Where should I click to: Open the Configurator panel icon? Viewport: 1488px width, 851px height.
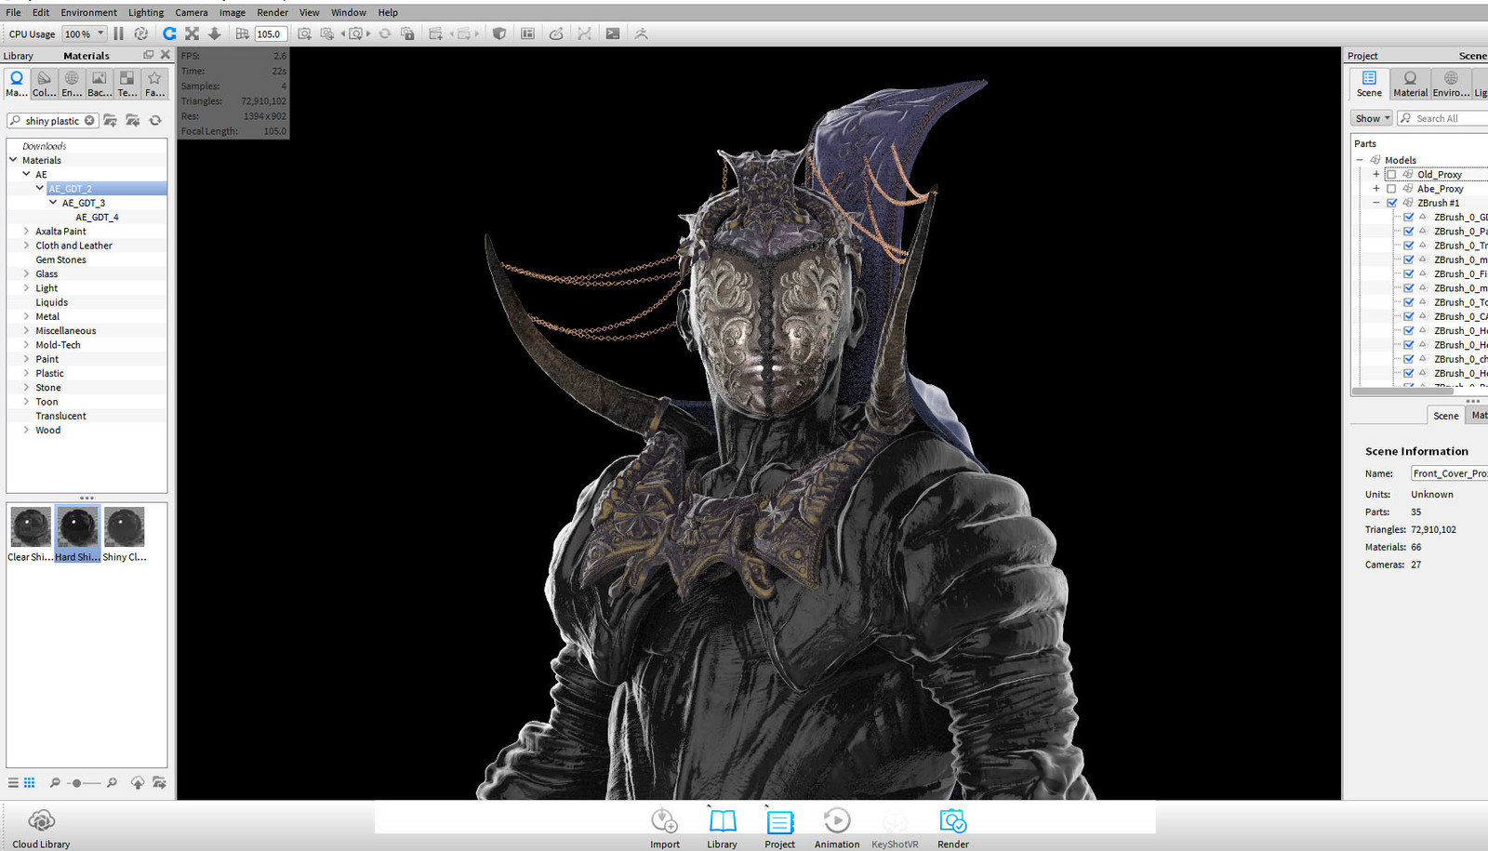527,33
